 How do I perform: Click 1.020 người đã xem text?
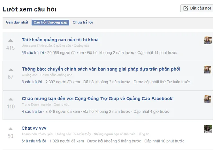tap(67, 141)
